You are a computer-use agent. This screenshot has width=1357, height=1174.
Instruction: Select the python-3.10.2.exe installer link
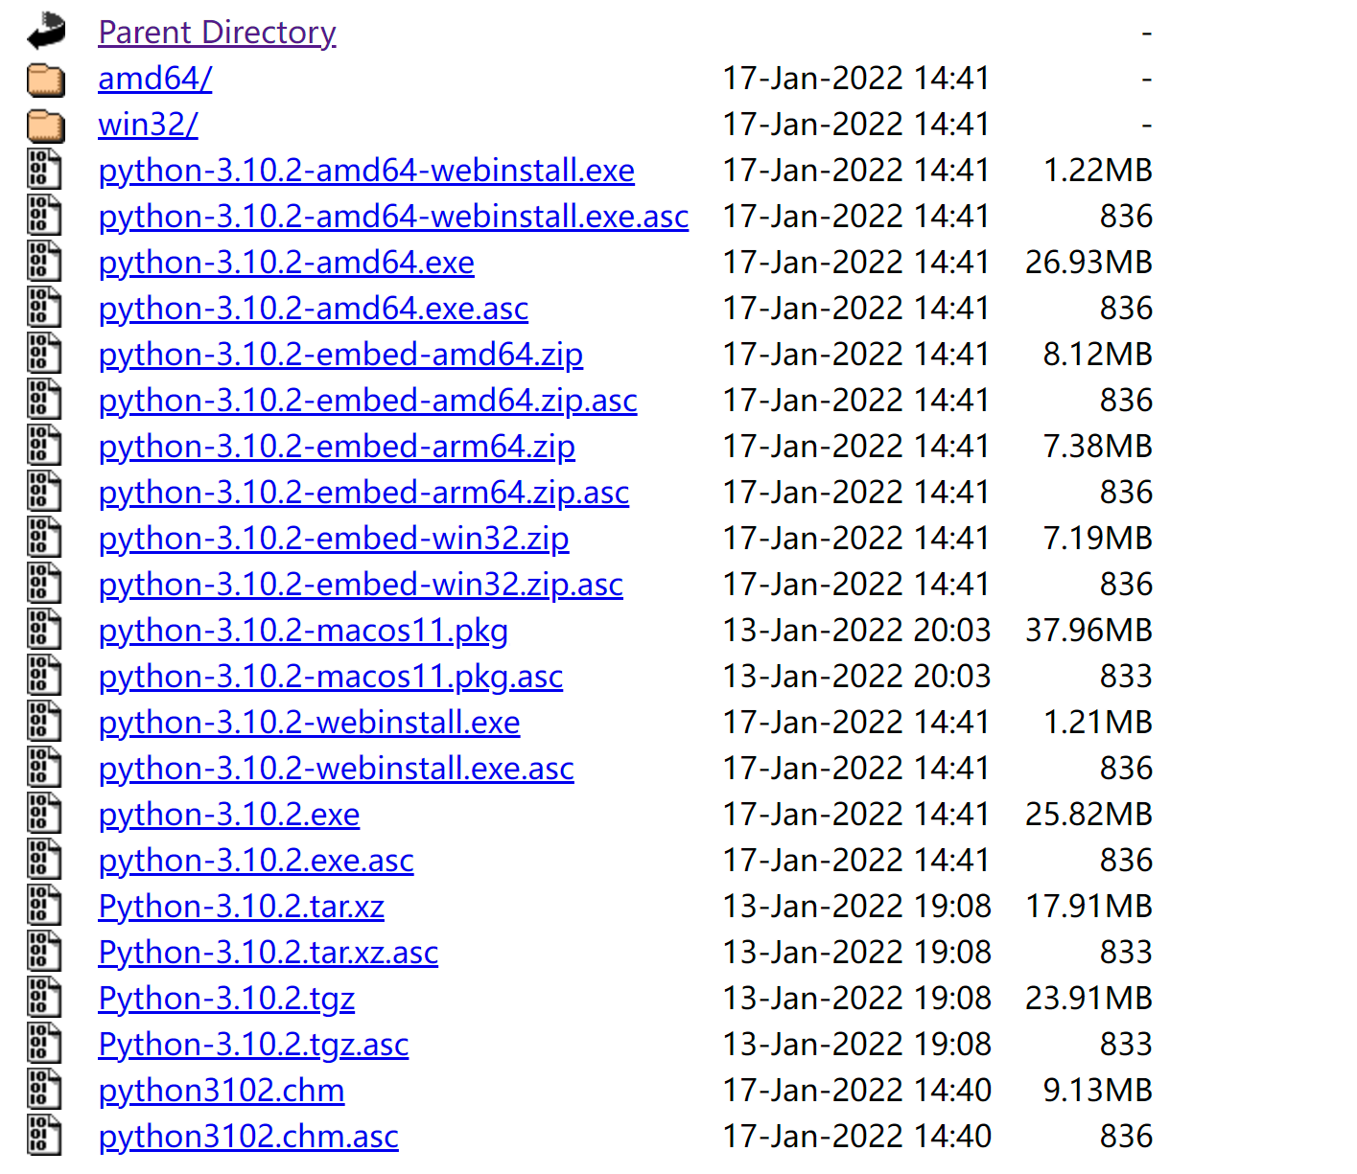pyautogui.click(x=228, y=814)
